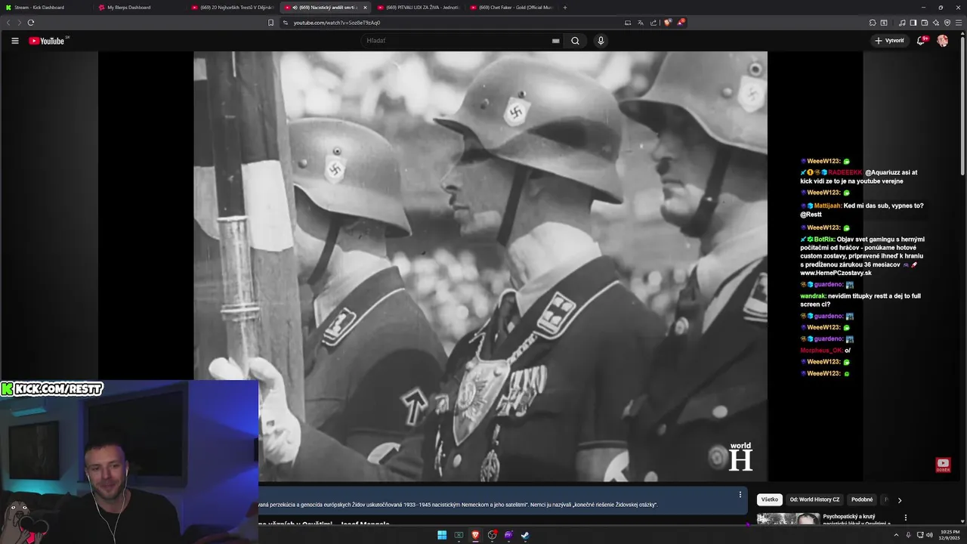This screenshot has height=544, width=967.
Task: Switch to PITVALI LIDI ZA ŽIVA tab
Action: click(418, 8)
